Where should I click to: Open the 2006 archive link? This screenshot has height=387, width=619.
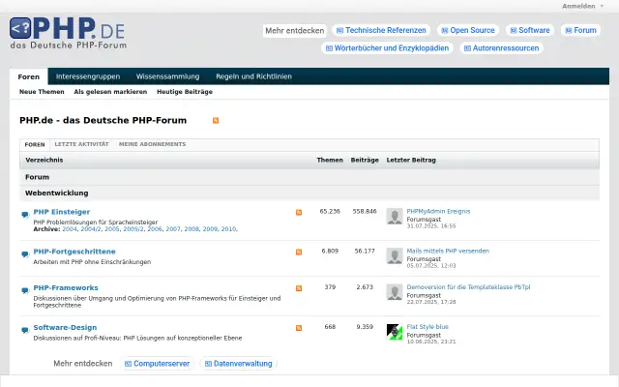coord(155,229)
